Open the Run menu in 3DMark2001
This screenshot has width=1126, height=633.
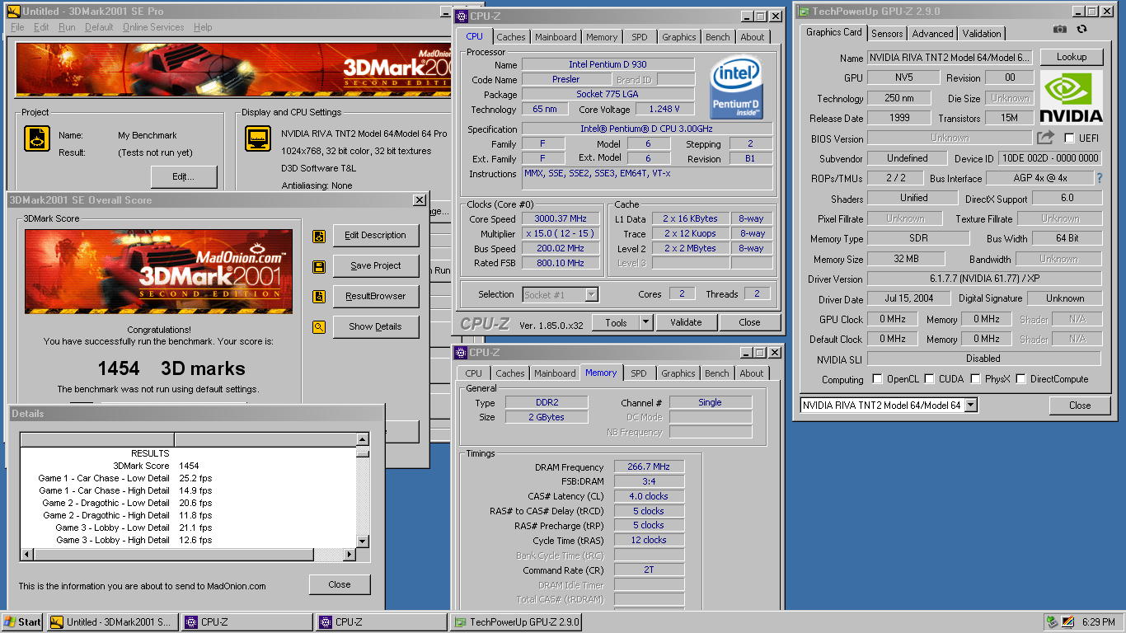(67, 27)
